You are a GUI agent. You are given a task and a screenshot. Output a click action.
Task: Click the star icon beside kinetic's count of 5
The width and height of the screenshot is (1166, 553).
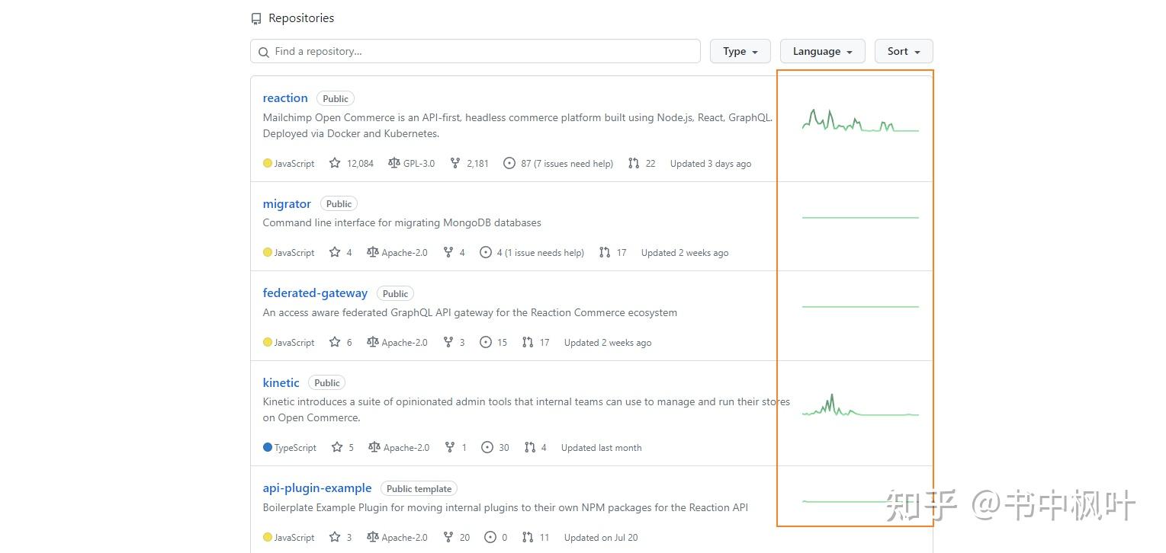coord(336,447)
